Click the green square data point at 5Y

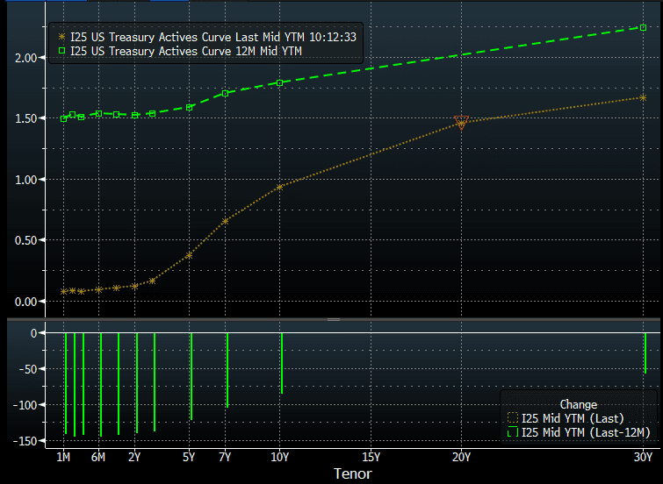[190, 108]
